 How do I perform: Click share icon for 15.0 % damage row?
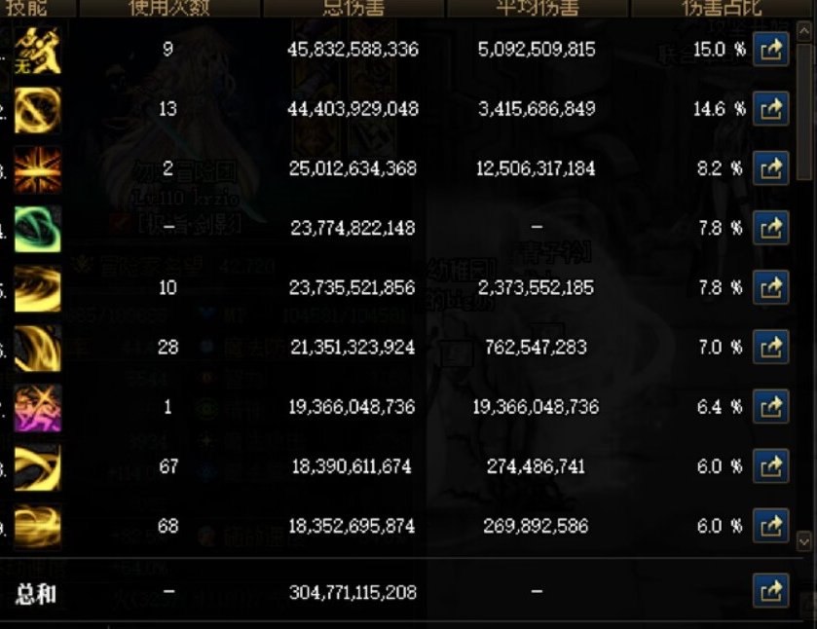tap(770, 49)
